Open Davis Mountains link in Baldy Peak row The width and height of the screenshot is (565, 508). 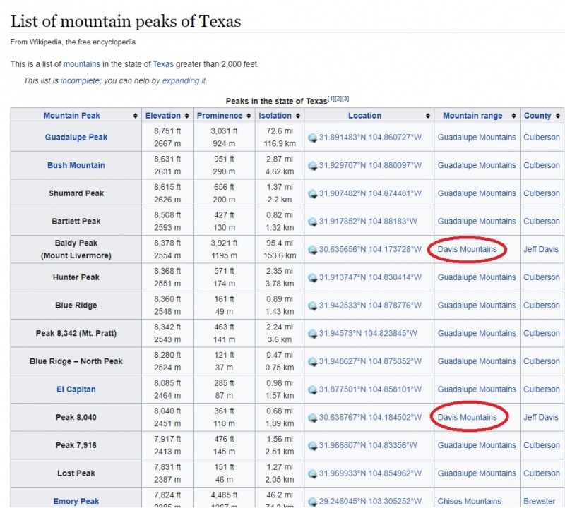[x=467, y=249]
